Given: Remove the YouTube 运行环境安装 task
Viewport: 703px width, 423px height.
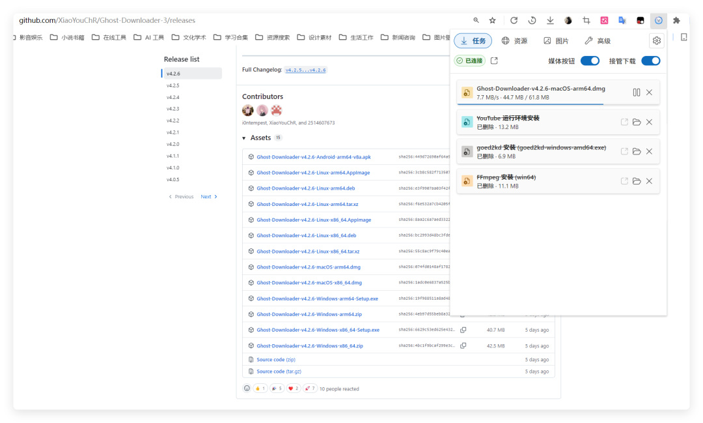Looking at the screenshot, I should tap(649, 122).
